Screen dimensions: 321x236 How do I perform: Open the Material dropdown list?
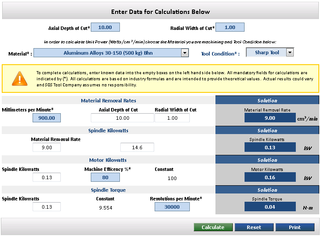(x=185, y=53)
